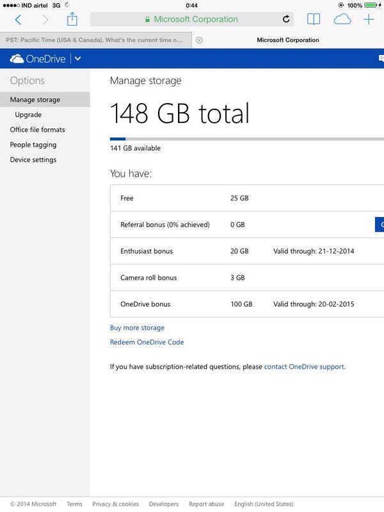Reload the page with the refresh icon

[286, 19]
